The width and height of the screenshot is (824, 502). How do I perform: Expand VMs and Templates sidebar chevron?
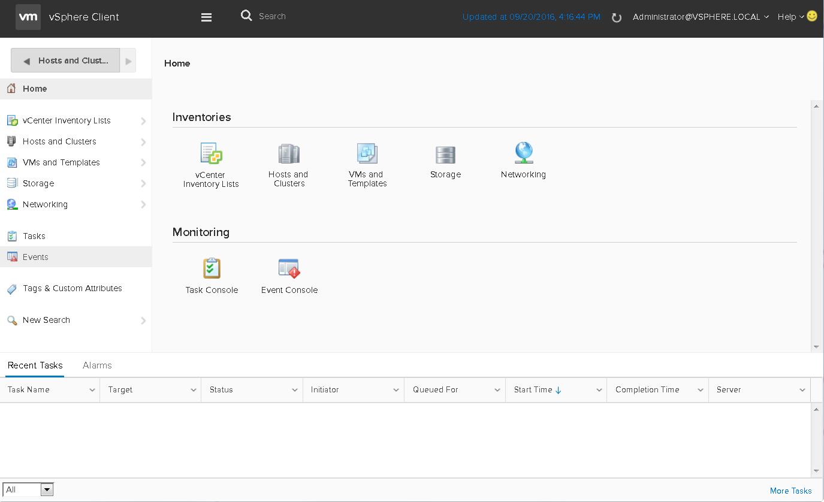(143, 163)
